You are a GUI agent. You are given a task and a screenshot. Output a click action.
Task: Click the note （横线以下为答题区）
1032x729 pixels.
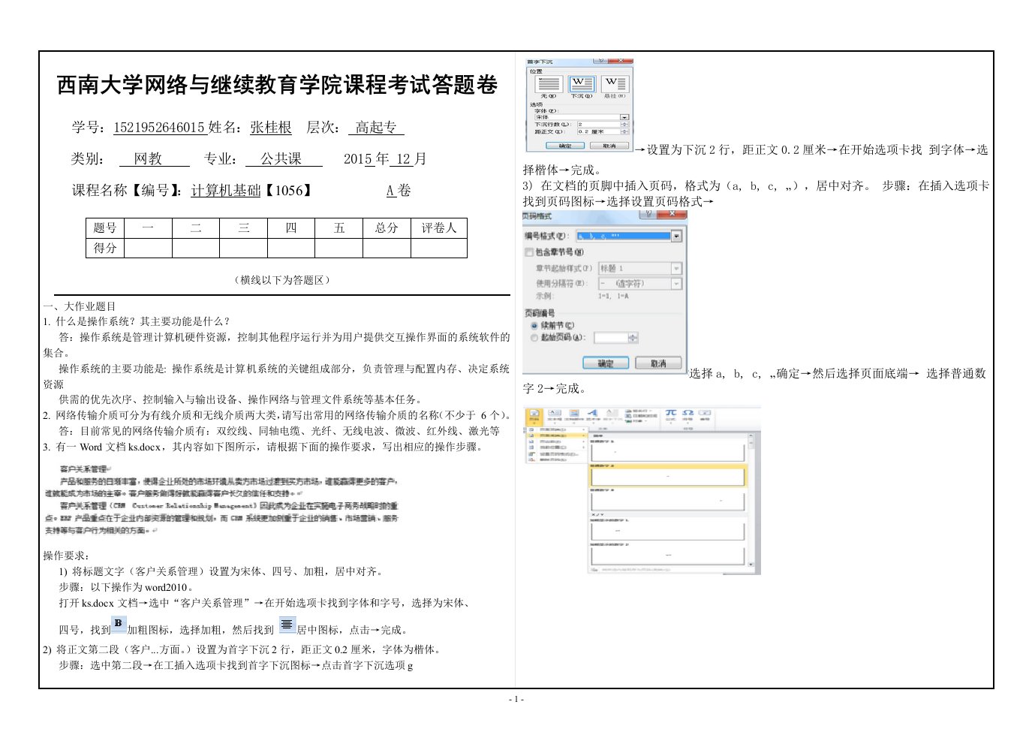pos(282,280)
